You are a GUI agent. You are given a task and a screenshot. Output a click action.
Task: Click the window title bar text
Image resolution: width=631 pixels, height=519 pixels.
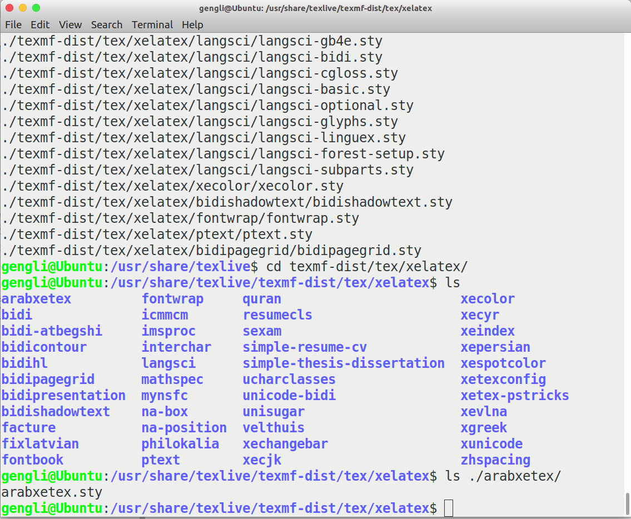tap(315, 8)
